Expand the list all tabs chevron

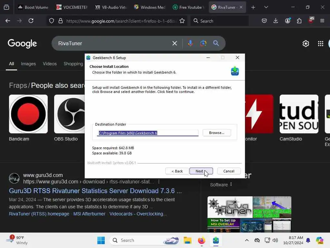(266, 7)
